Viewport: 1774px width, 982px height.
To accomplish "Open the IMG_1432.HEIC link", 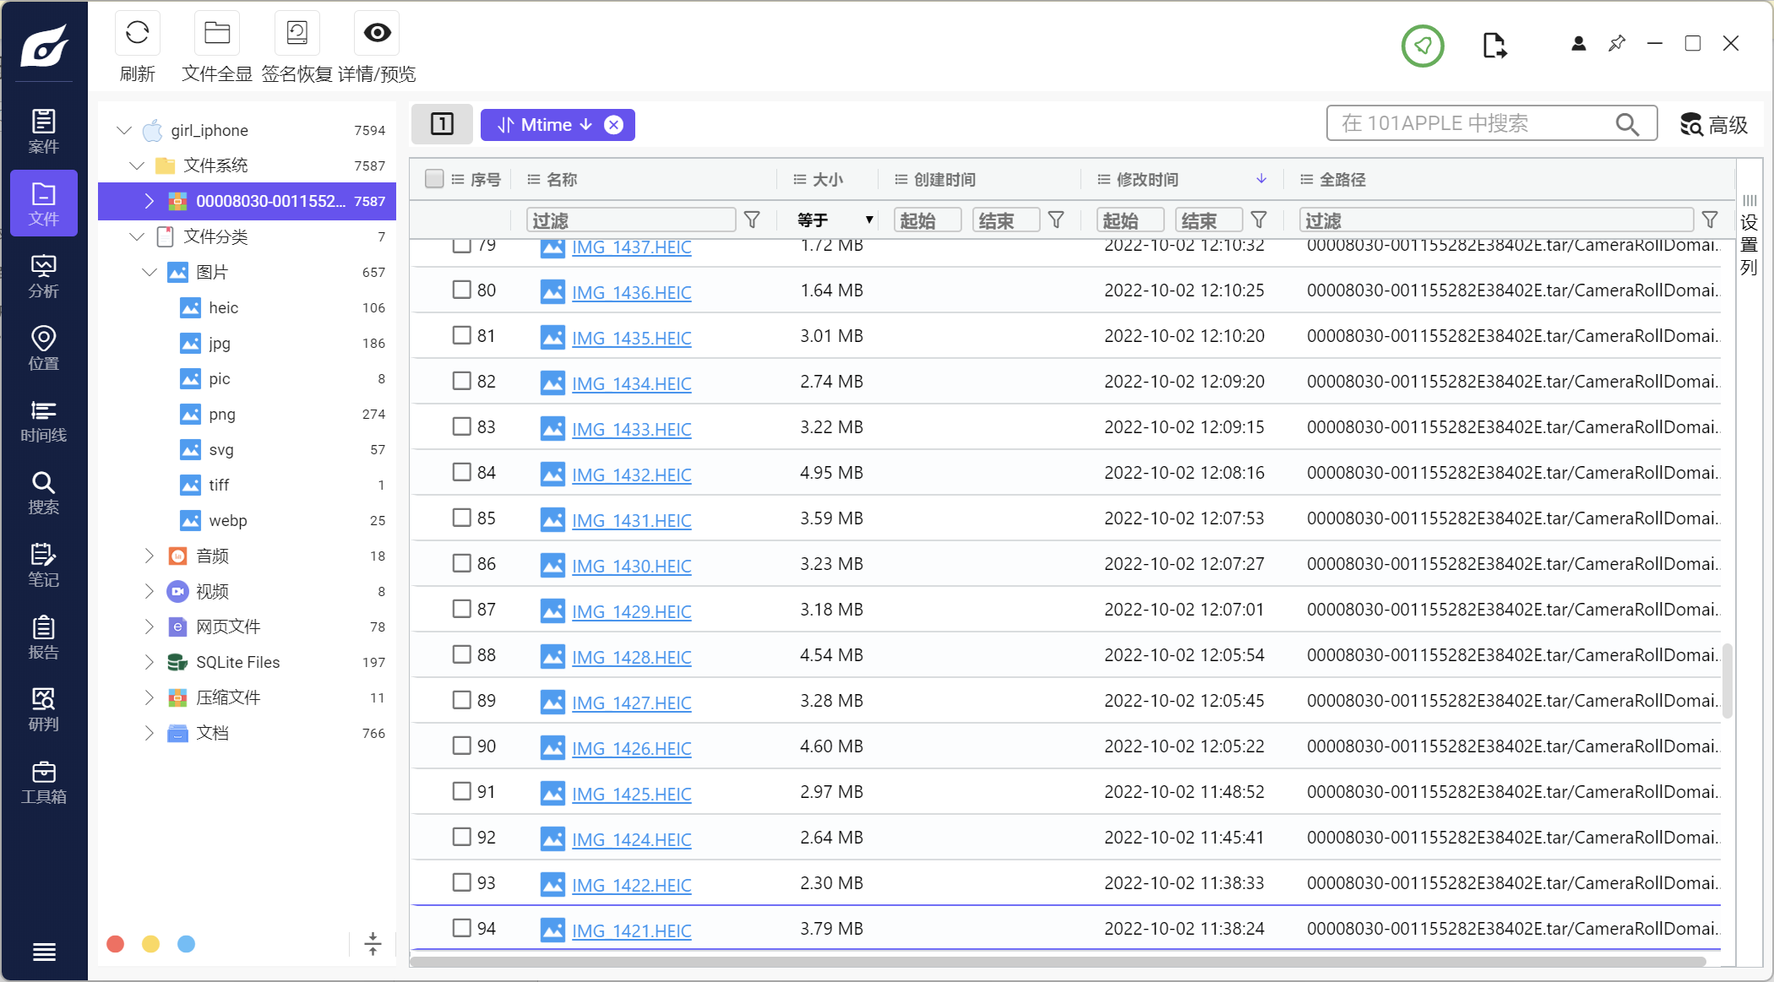I will pyautogui.click(x=631, y=475).
